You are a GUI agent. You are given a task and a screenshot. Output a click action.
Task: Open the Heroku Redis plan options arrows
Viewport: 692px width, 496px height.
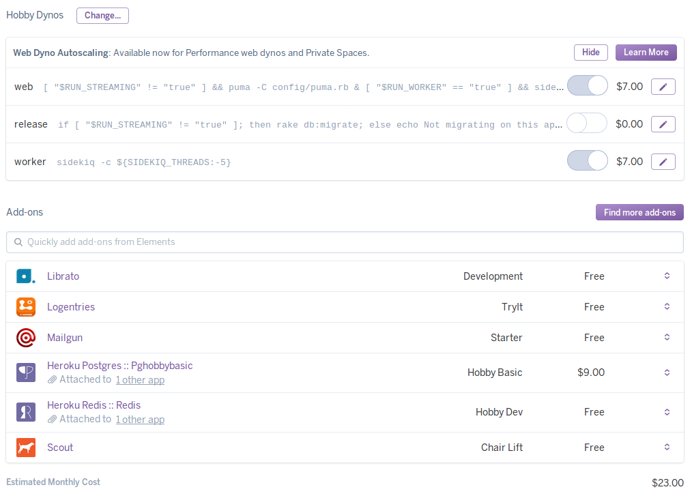pos(667,412)
